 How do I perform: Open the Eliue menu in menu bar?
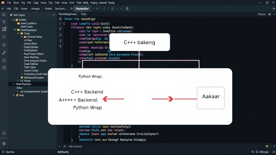click(16, 3)
